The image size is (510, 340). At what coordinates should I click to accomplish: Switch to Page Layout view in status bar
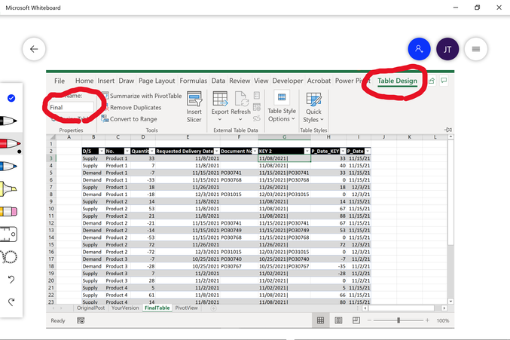click(338, 320)
